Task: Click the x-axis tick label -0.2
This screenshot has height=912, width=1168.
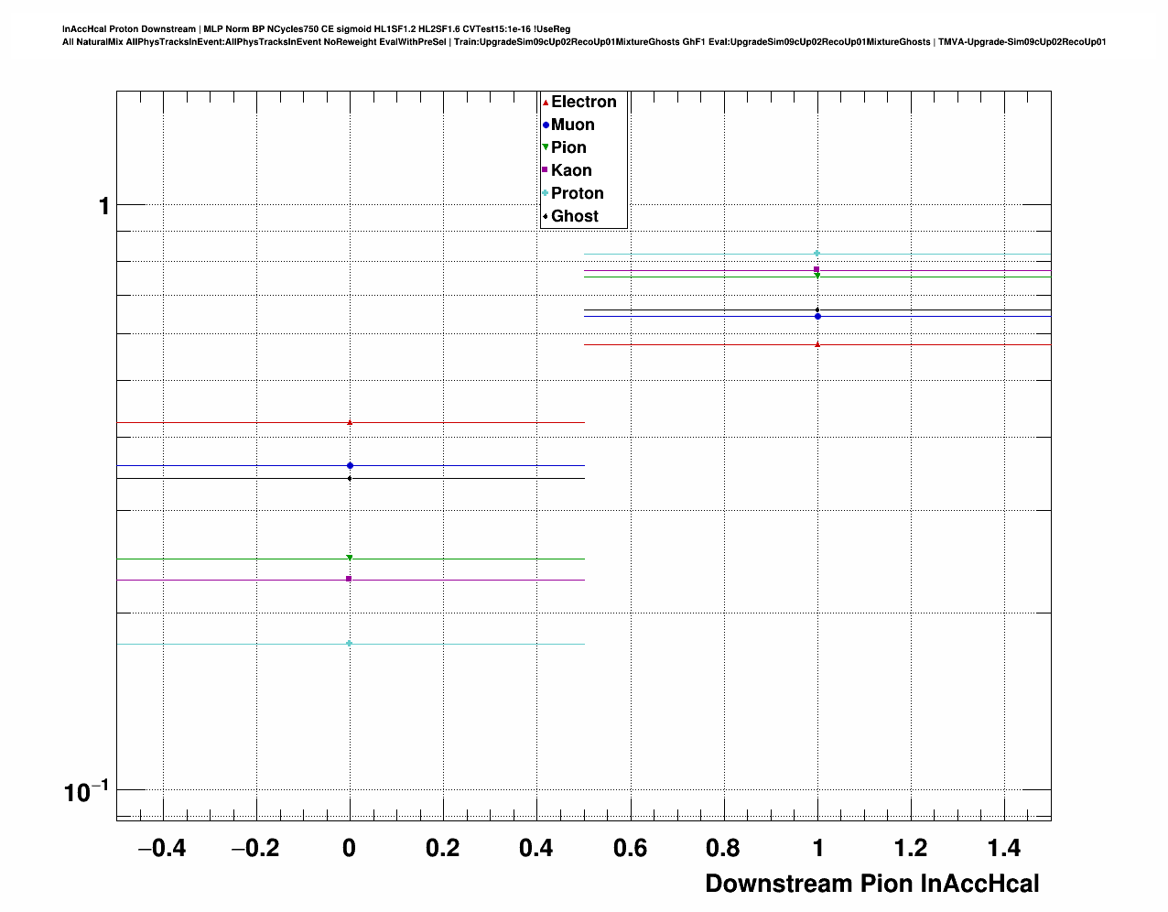Action: [255, 849]
